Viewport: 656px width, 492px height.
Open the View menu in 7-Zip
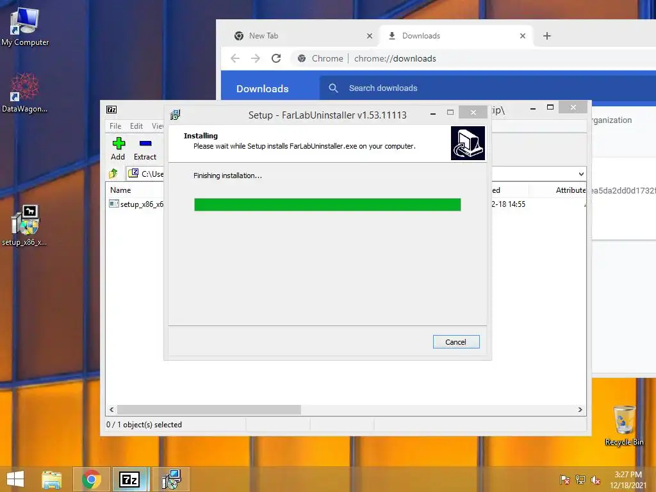pos(158,126)
